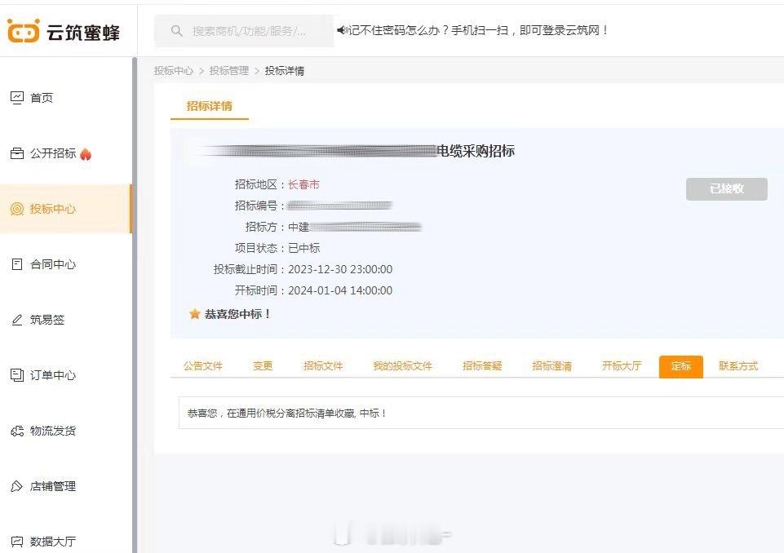The width and height of the screenshot is (784, 553).
Task: Open the 招标答疑 tab
Action: (x=482, y=366)
